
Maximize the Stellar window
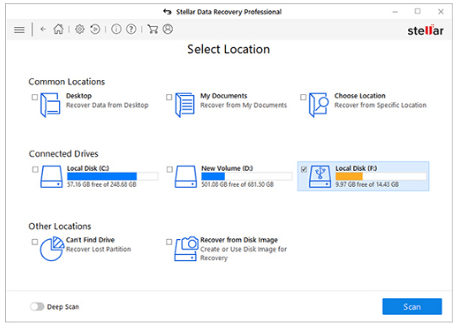(x=417, y=11)
